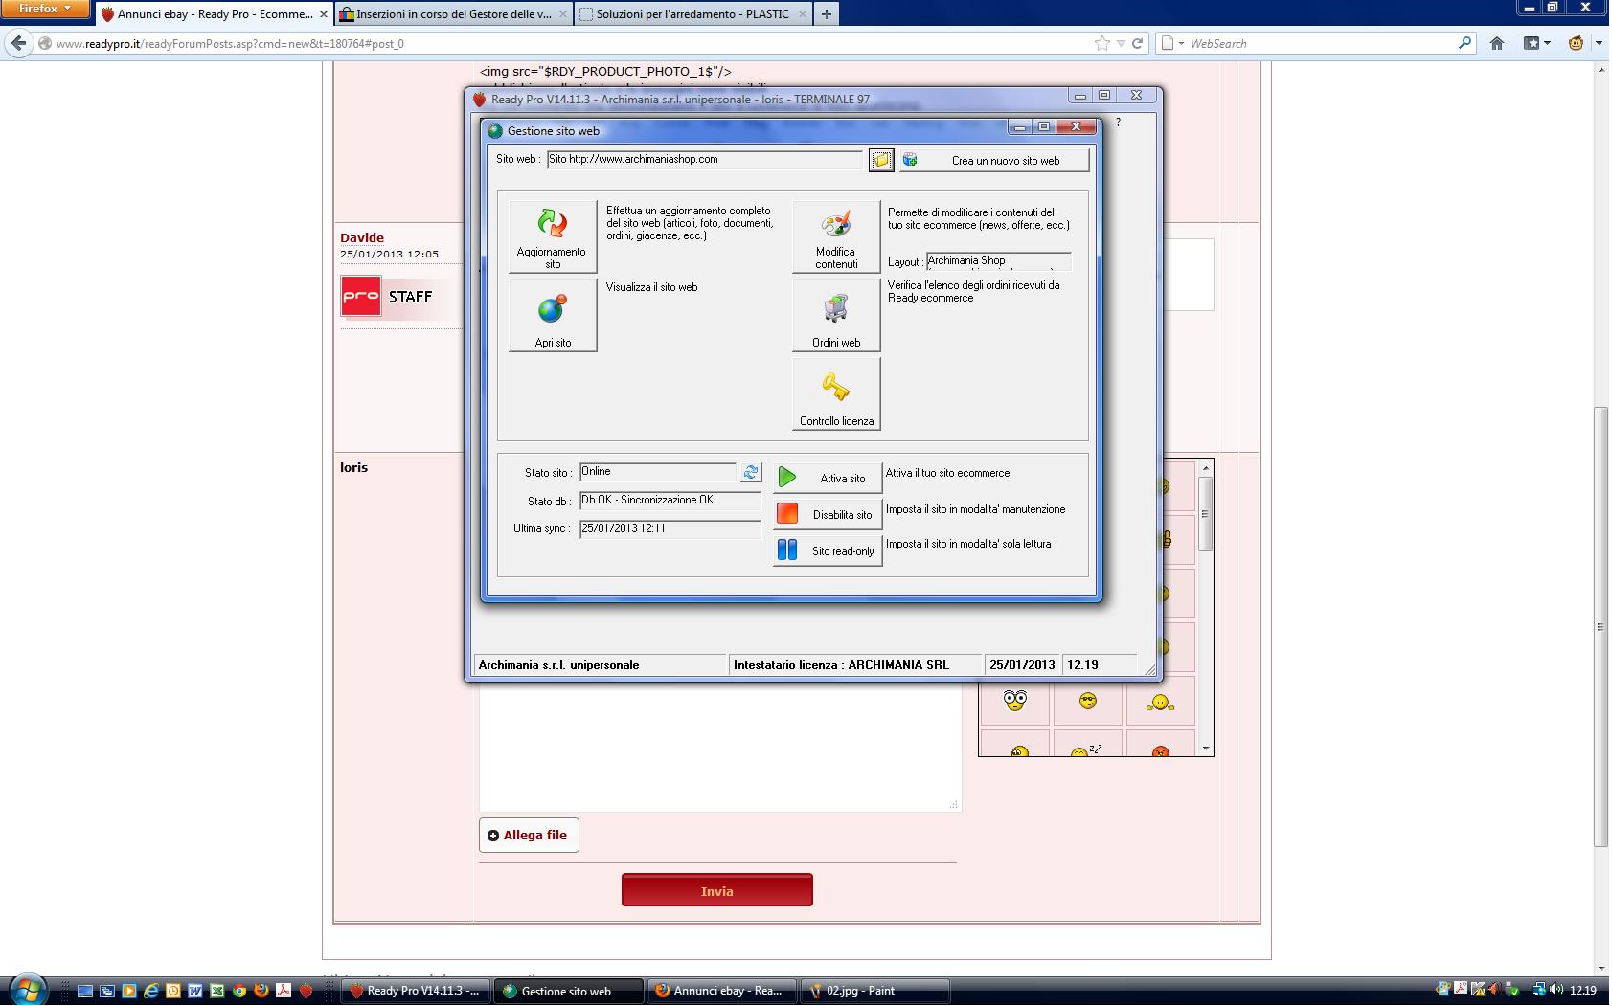Click the WebSearch search box

pos(1322,43)
